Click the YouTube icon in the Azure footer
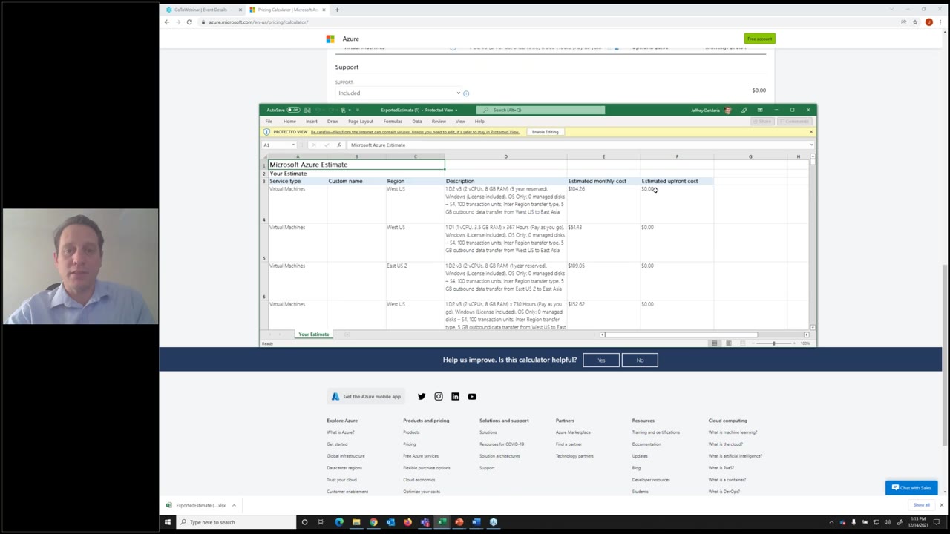950x534 pixels. [x=472, y=396]
